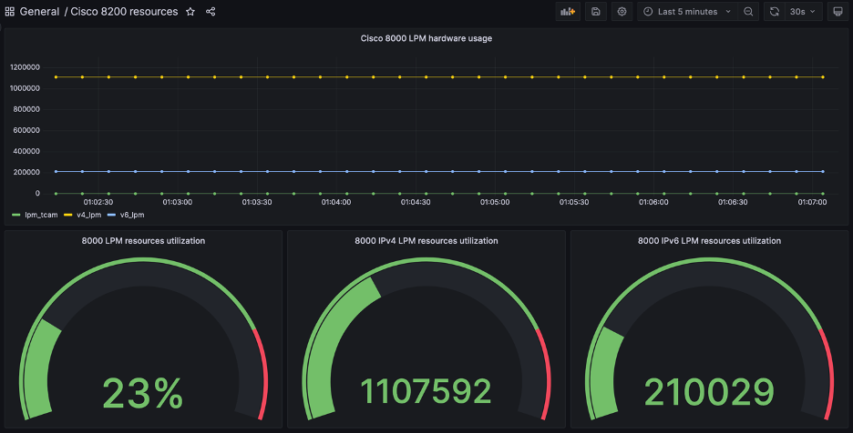The image size is (853, 433).
Task: Open 8000 IPv4 LPM resources utilization title
Action: (426, 241)
